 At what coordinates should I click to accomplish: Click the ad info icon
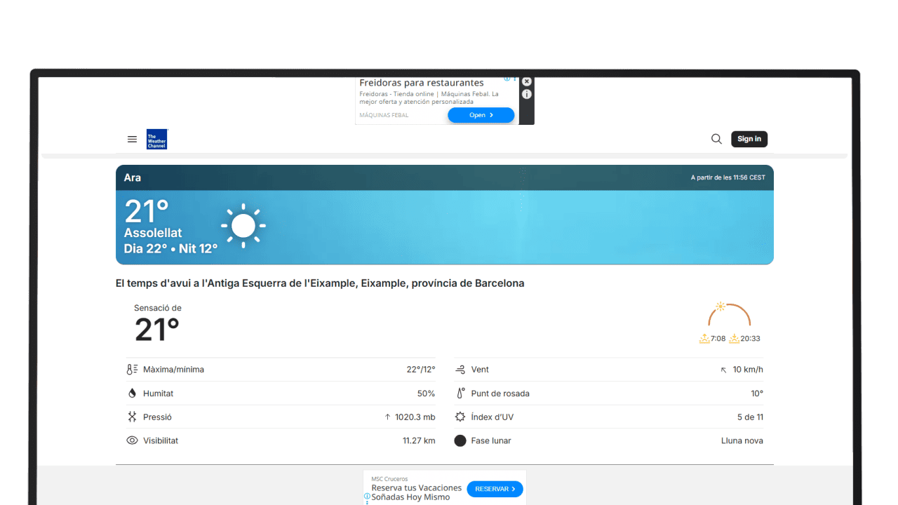[x=527, y=94]
